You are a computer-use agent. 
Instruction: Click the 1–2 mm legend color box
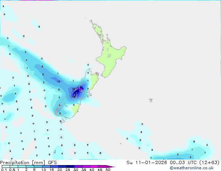[22, 166]
